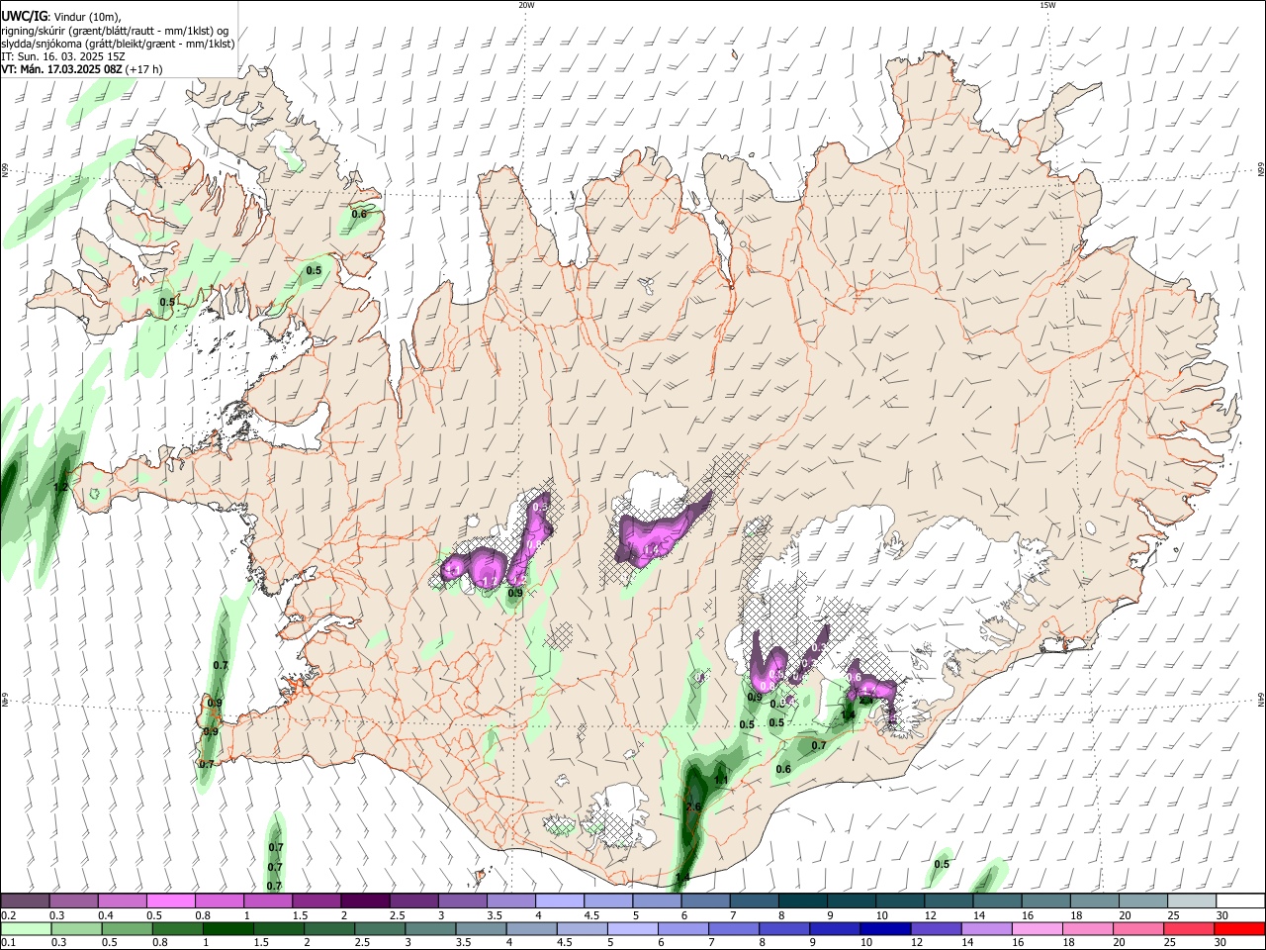This screenshot has height=950, width=1266.
Task: Click the '64N' latitude label on the right edge
Action: (1261, 699)
